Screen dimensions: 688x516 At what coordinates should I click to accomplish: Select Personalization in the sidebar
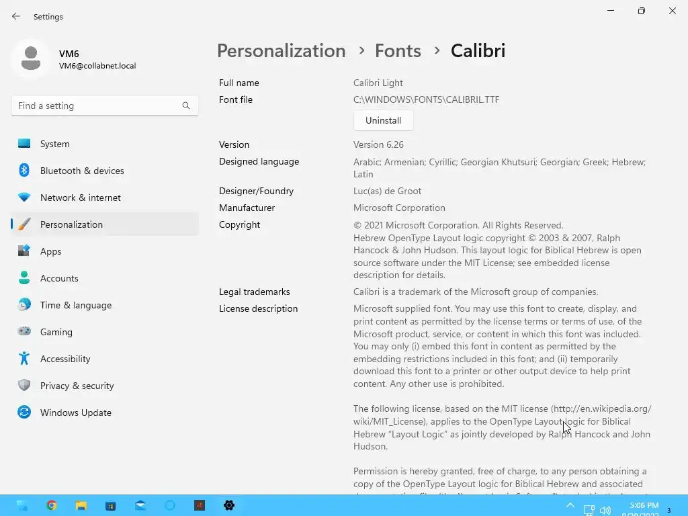pyautogui.click(x=104, y=224)
